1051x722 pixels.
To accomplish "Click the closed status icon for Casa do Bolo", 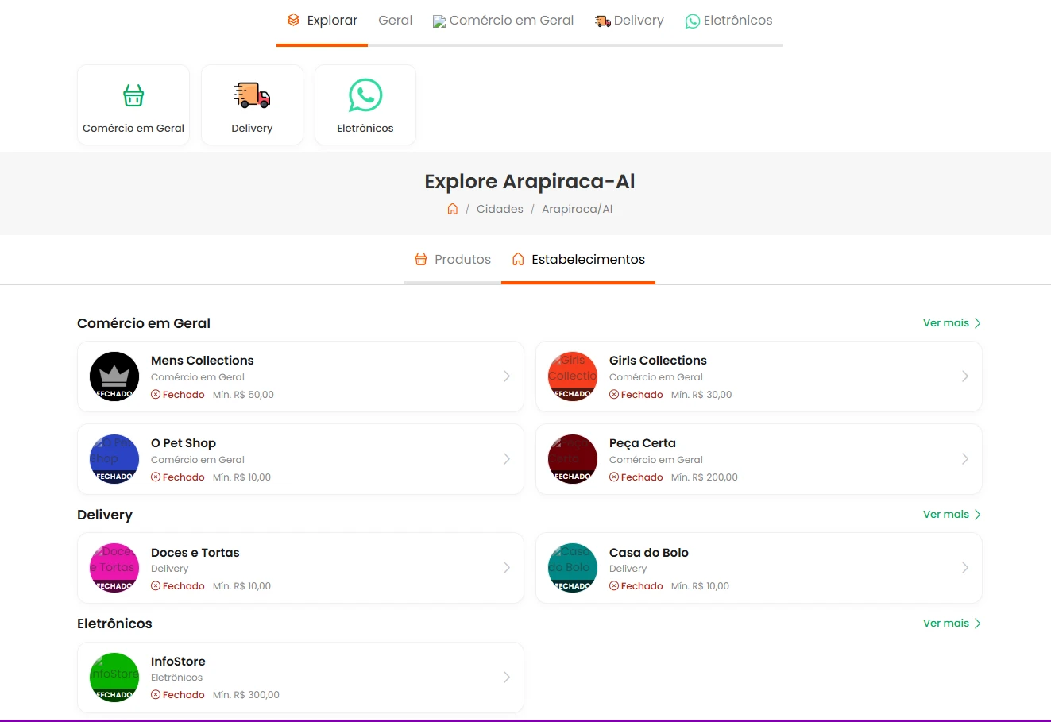I will tap(614, 586).
